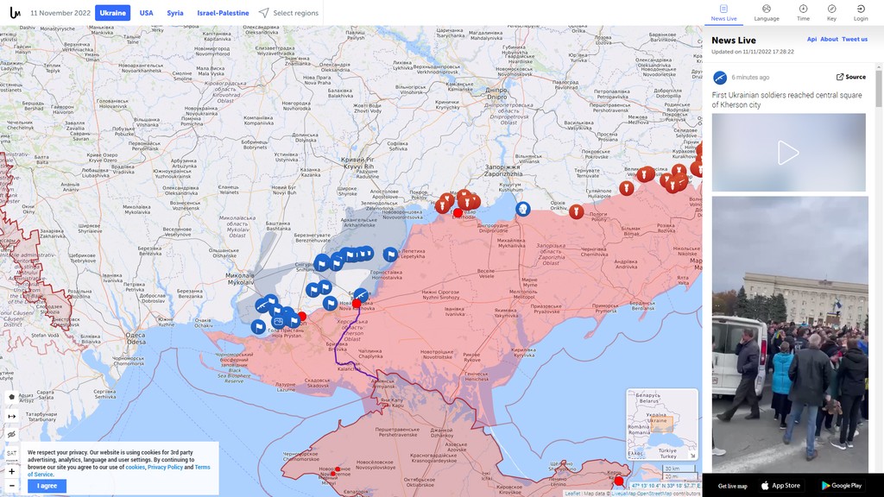884x497 pixels.
Task: Click the Get live map text
Action: (732, 487)
